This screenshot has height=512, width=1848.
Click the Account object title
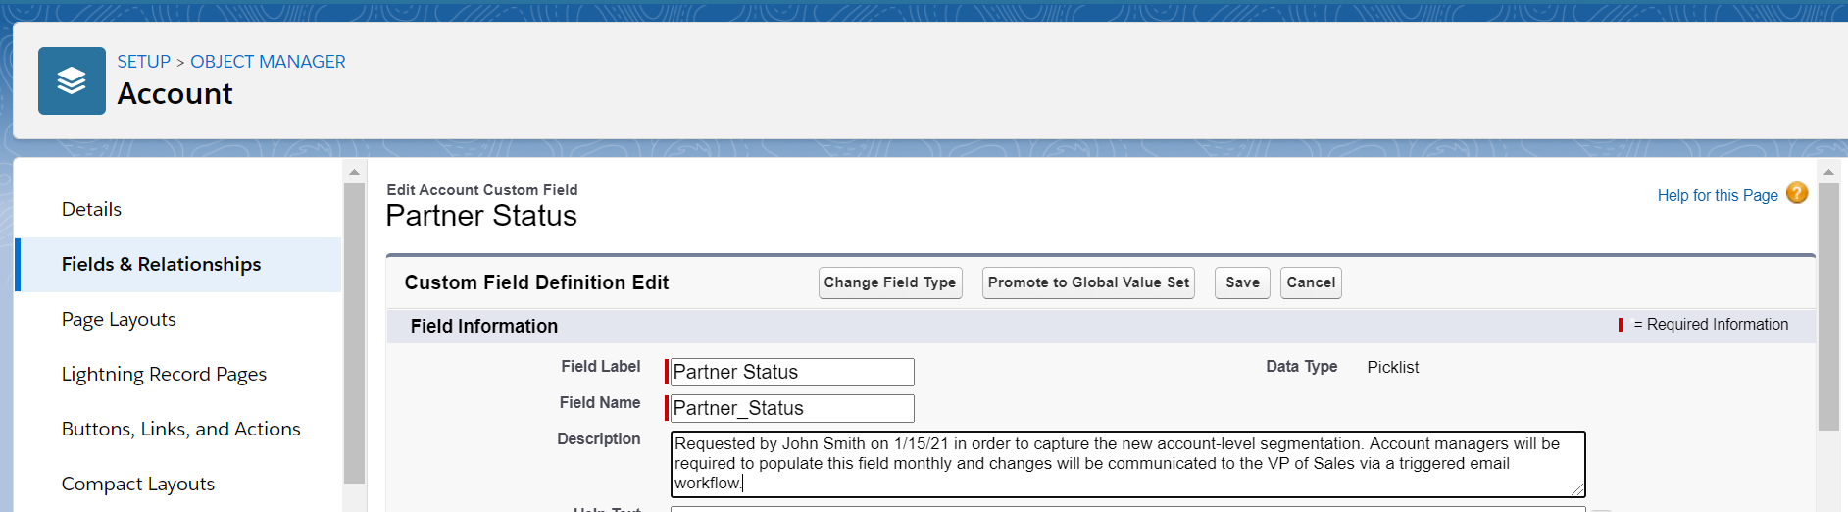[x=175, y=94]
